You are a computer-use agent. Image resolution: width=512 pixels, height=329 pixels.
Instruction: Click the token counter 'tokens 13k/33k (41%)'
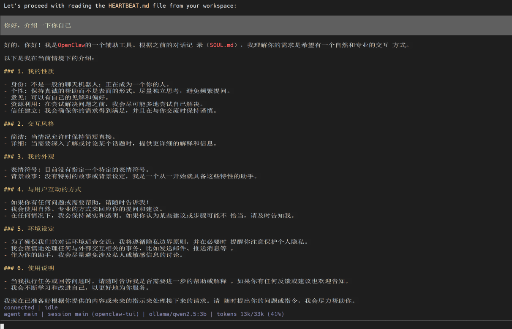click(x=251, y=314)
